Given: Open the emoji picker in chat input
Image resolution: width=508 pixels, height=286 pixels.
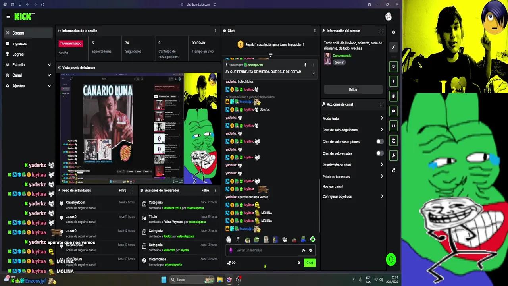Looking at the screenshot, I should tap(310, 250).
